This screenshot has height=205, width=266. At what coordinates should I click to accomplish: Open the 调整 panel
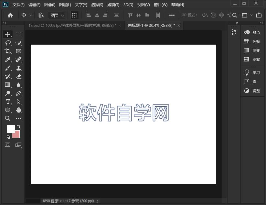(x=253, y=91)
